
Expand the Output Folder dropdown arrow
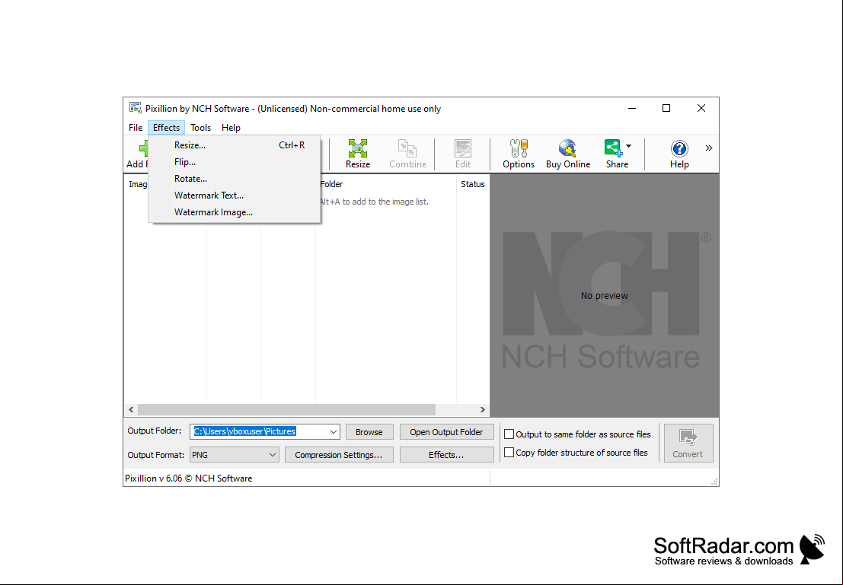coord(334,431)
